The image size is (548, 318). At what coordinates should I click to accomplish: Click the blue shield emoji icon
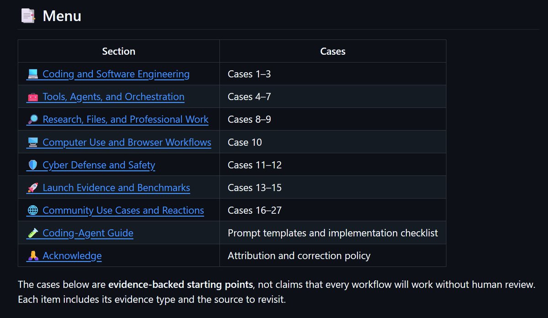point(32,165)
